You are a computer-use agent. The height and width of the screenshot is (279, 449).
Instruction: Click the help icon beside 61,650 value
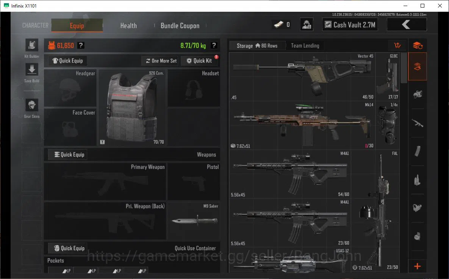pos(81,45)
